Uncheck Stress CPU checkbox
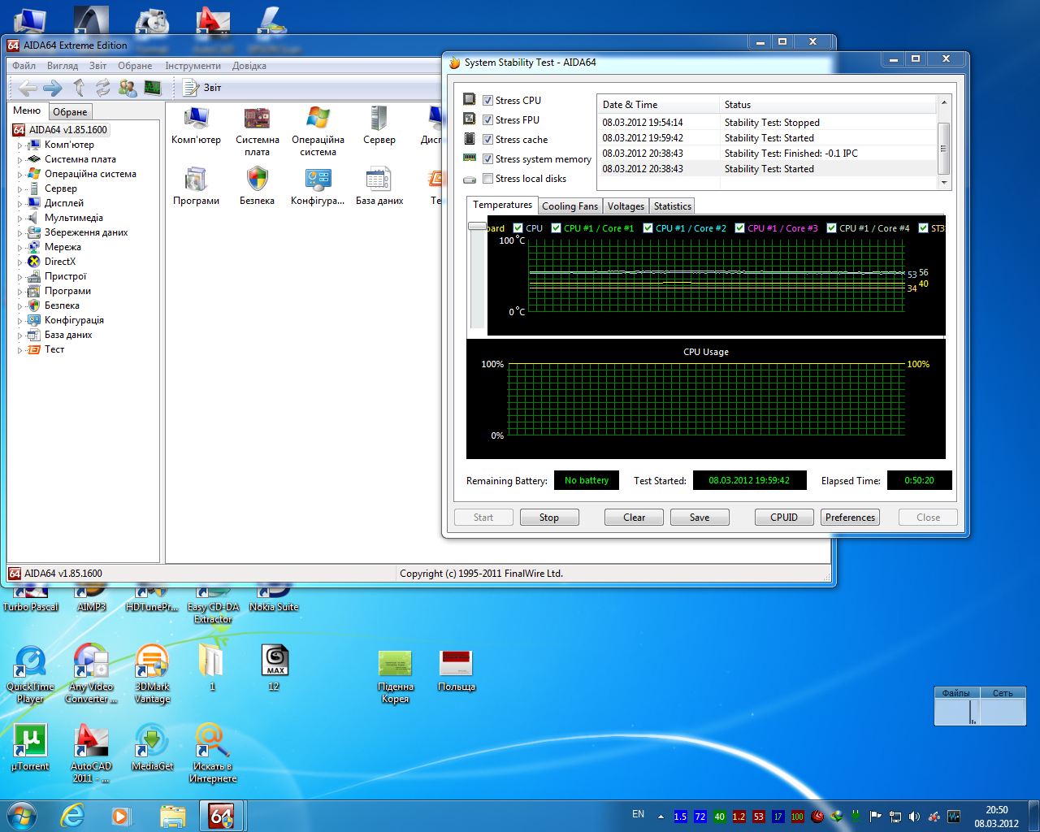 pyautogui.click(x=487, y=101)
